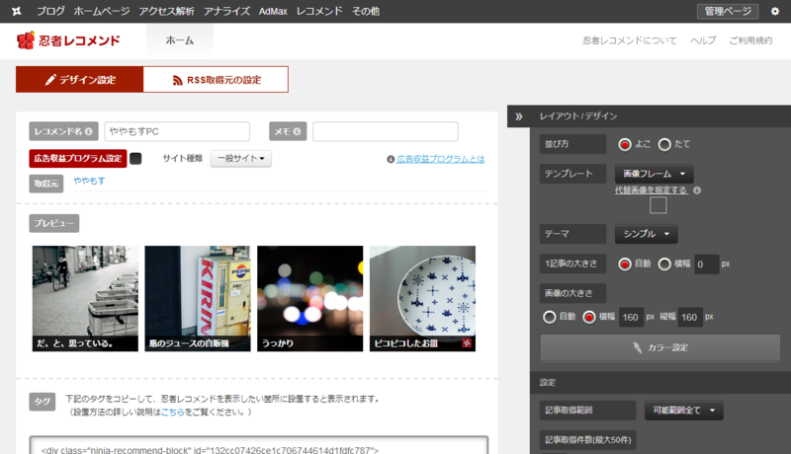Click 代替画像を指定する link

[651, 190]
